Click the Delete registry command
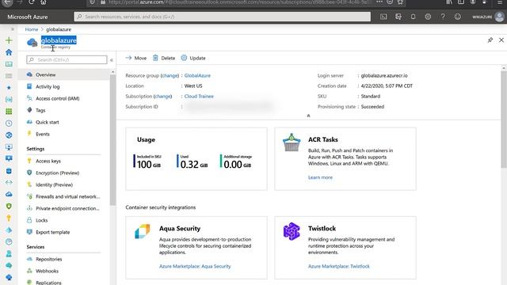507x285 pixels. (164, 58)
